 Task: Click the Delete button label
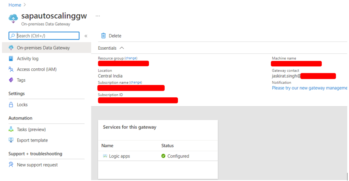[x=115, y=36]
